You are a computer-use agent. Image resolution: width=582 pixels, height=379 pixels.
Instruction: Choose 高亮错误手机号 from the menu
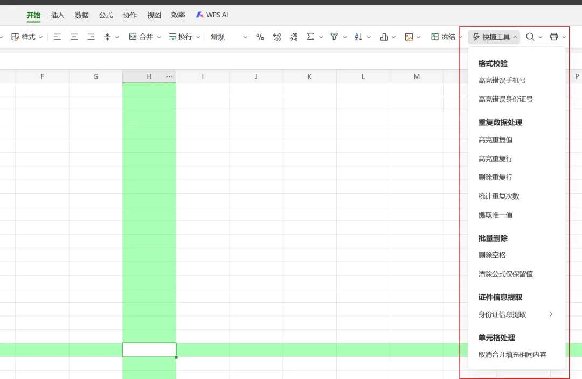(x=502, y=80)
